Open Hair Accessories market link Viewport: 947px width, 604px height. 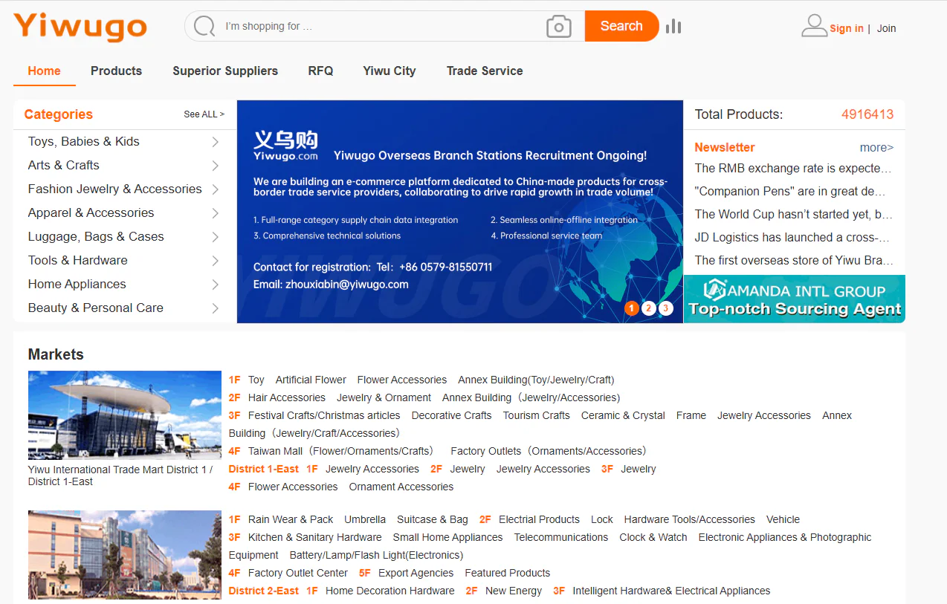(287, 397)
